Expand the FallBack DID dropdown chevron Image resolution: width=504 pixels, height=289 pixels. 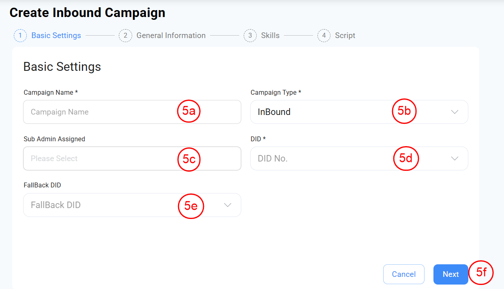coord(228,205)
